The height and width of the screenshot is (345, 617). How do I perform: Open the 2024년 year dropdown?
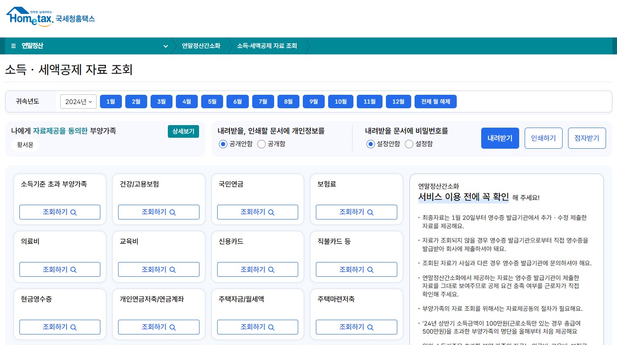tap(78, 101)
